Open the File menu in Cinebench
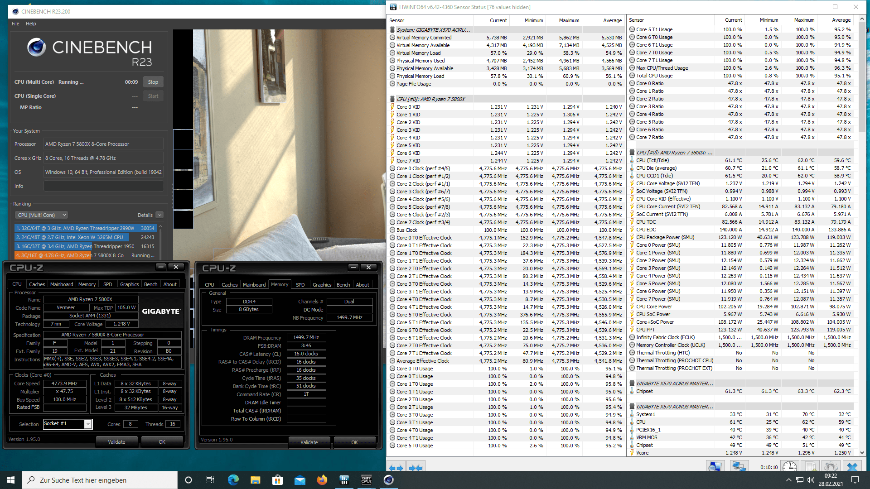This screenshot has height=489, width=870. (15, 24)
